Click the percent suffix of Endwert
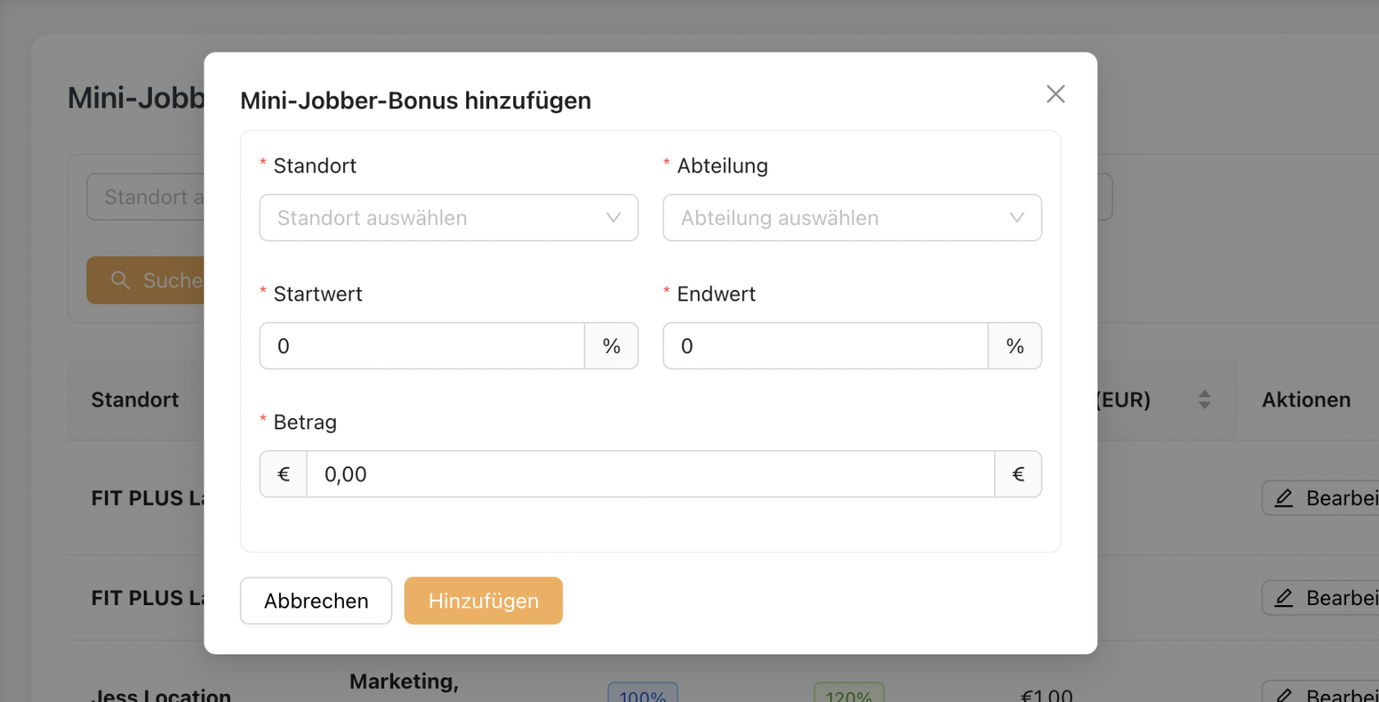The height and width of the screenshot is (702, 1379). point(1015,346)
